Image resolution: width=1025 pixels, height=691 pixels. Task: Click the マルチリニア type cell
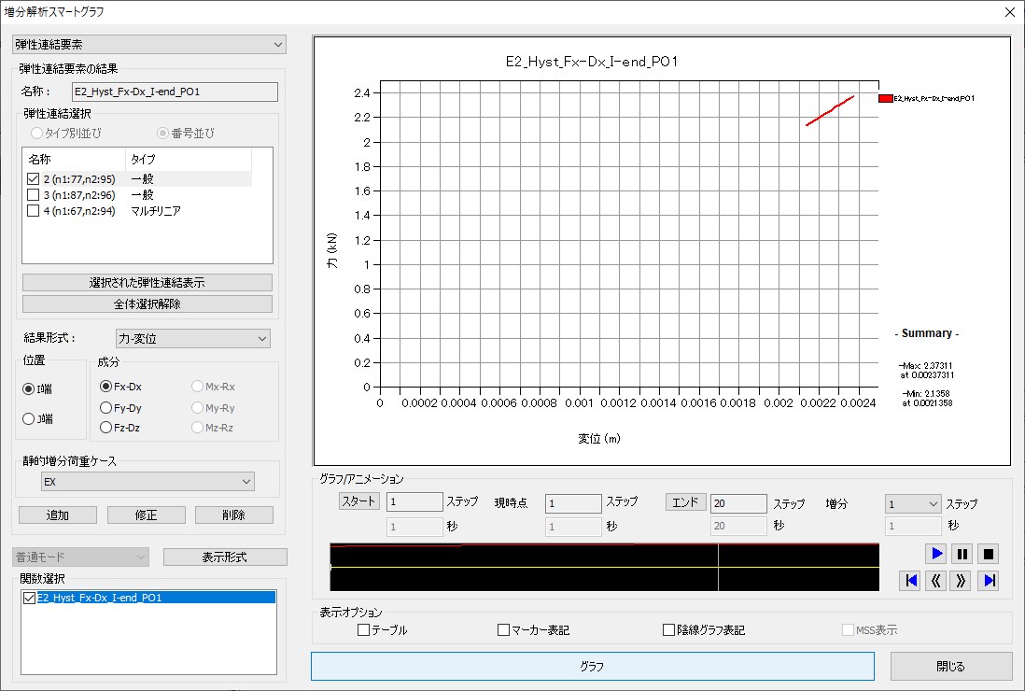pos(156,210)
